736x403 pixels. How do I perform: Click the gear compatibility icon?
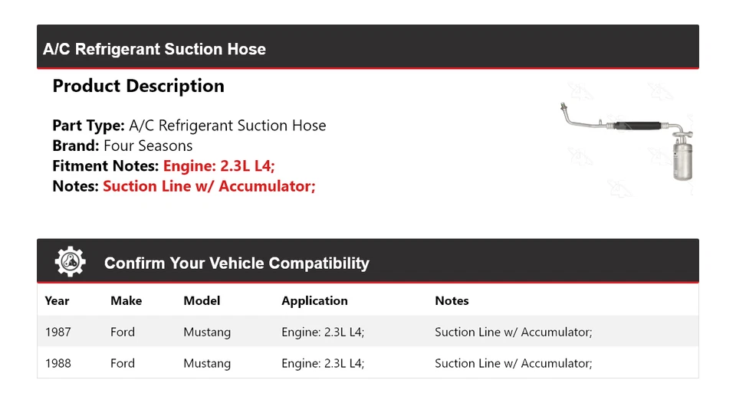point(70,262)
